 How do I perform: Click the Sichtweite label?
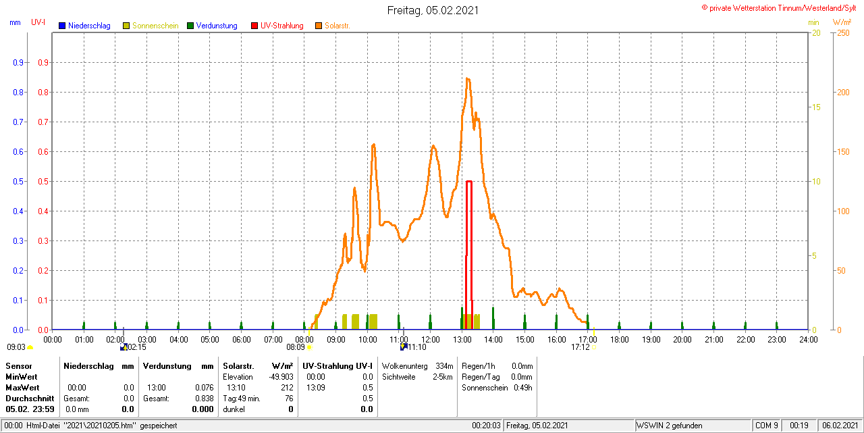(399, 377)
